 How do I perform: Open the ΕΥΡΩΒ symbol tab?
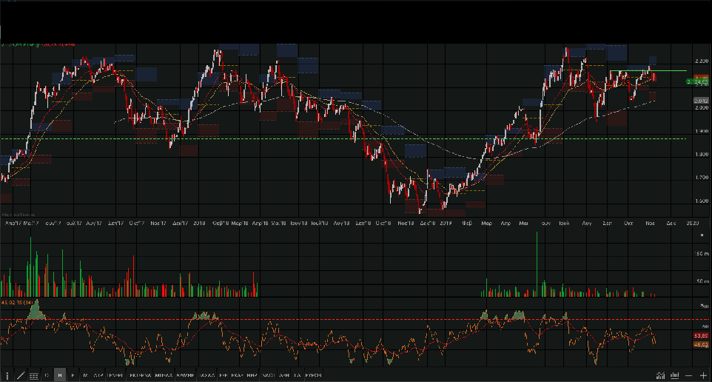coord(314,375)
